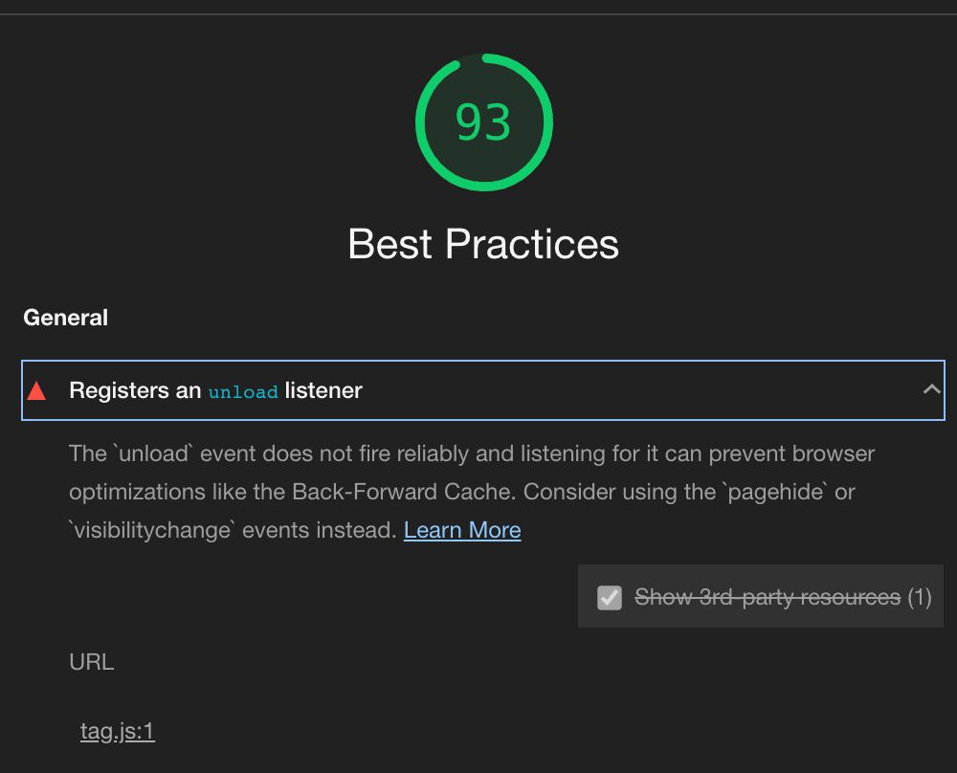
Task: Click the number 93 score
Action: tap(483, 123)
